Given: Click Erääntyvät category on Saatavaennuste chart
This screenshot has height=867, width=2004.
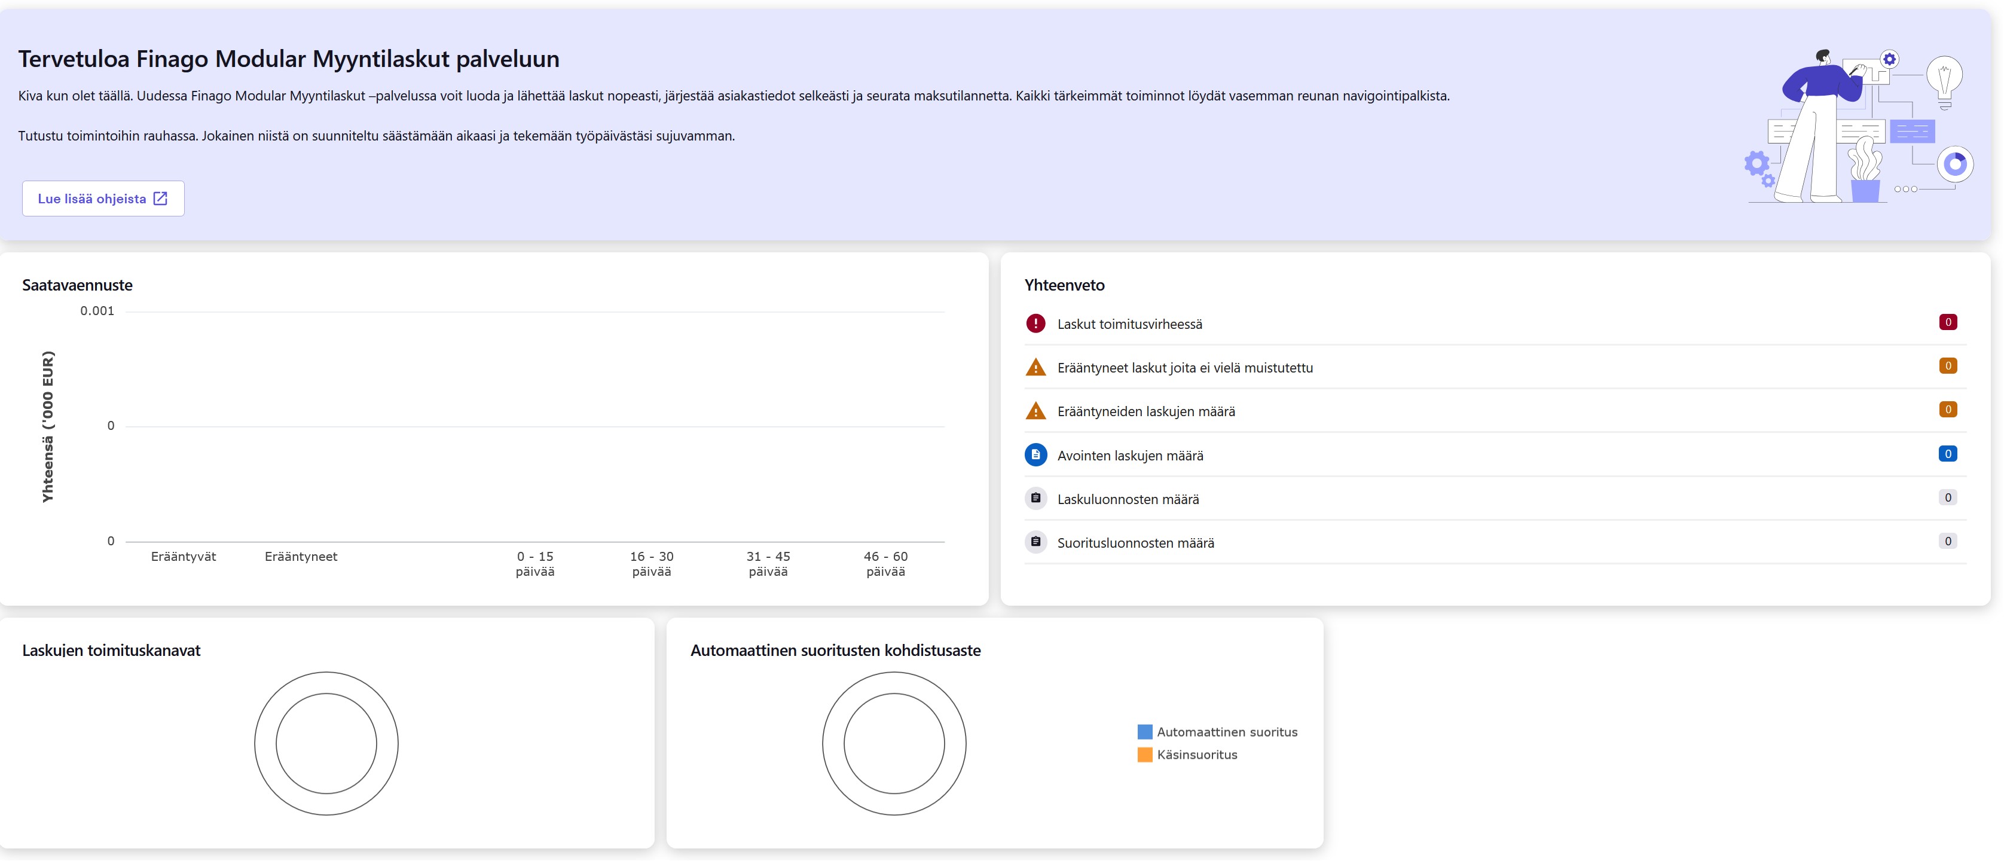Looking at the screenshot, I should (x=184, y=557).
